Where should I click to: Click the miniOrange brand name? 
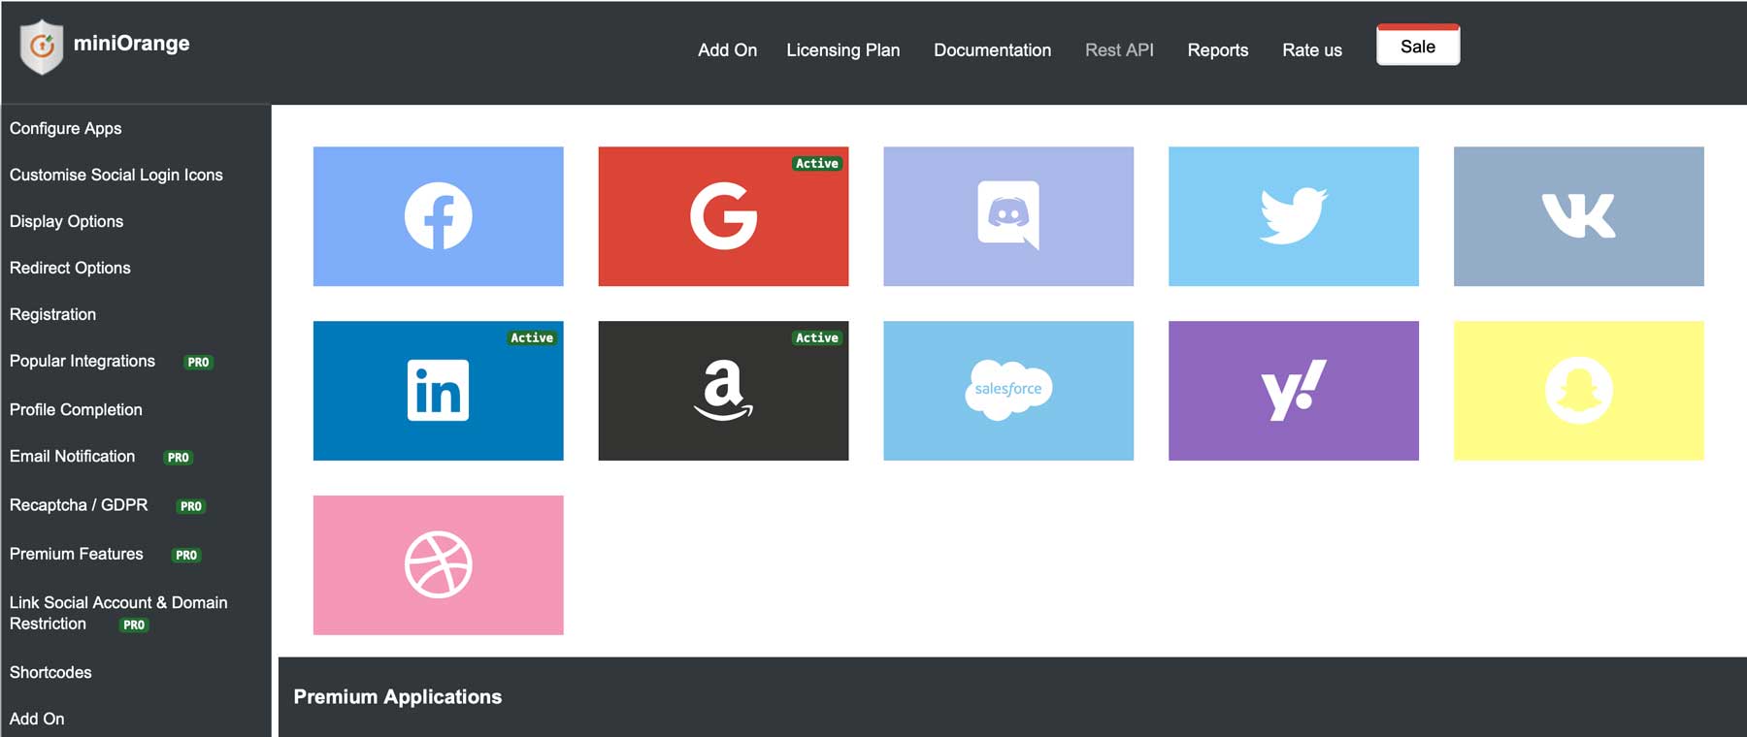pyautogui.click(x=132, y=44)
